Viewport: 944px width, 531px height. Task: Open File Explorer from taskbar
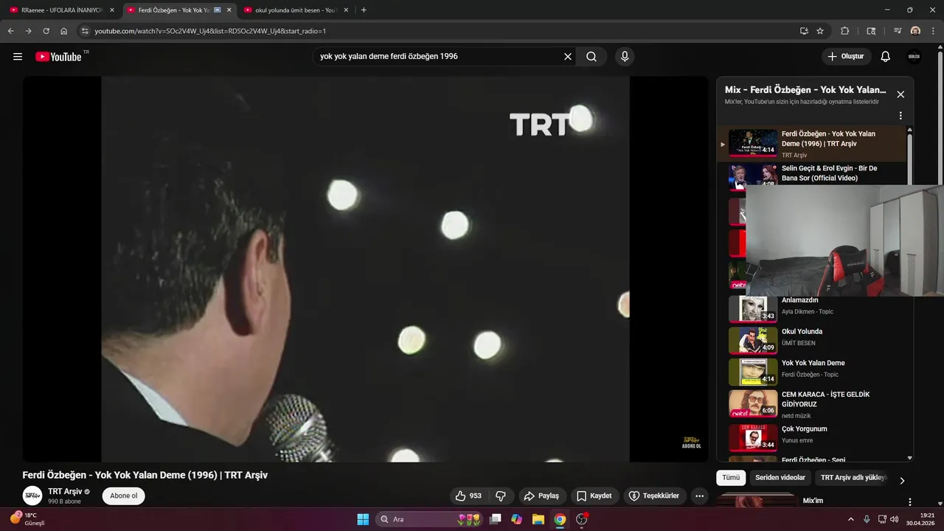pos(538,519)
